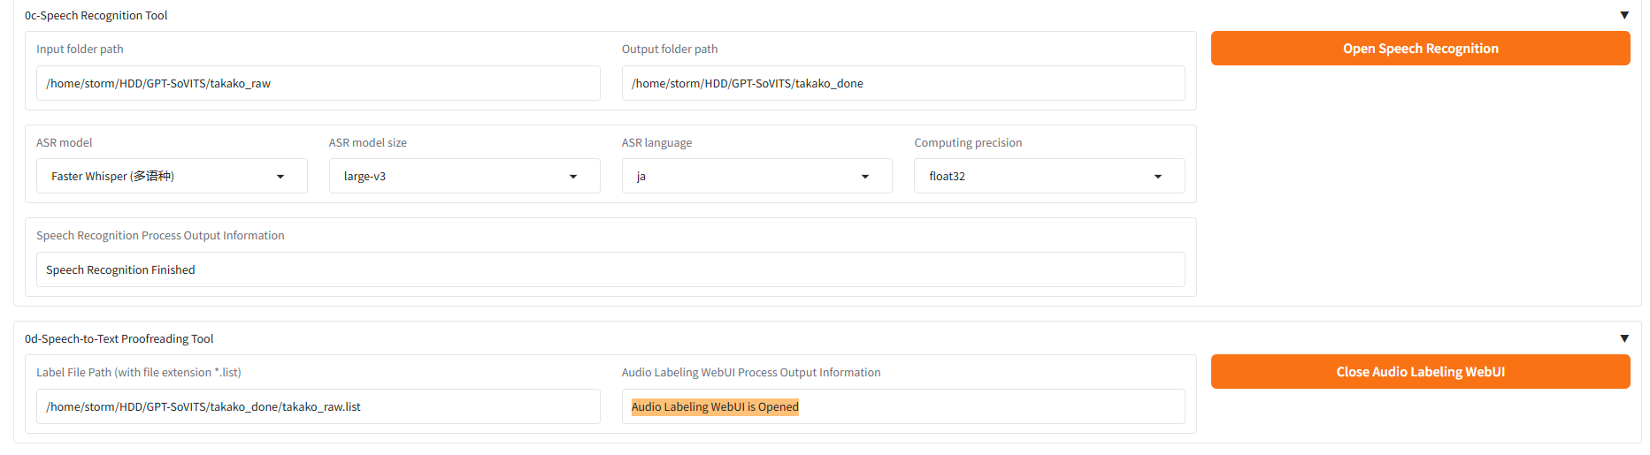Viewport: 1650px width, 455px height.
Task: Select the Faster Whisper model combo box
Action: pos(172,176)
